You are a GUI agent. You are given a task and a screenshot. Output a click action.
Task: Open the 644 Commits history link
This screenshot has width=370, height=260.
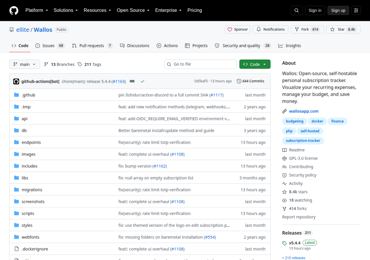pyautogui.click(x=251, y=81)
